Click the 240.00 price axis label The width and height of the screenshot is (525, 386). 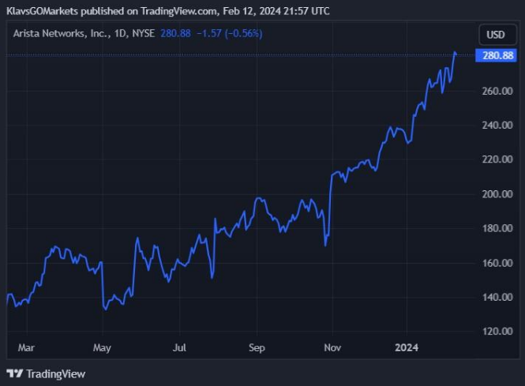497,126
